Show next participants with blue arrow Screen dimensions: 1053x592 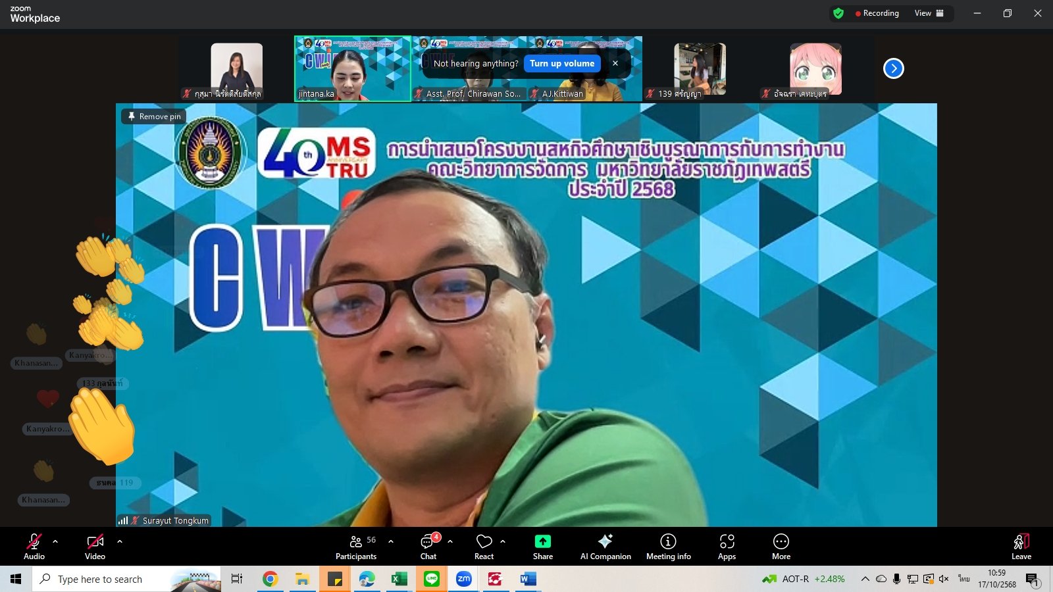coord(893,68)
